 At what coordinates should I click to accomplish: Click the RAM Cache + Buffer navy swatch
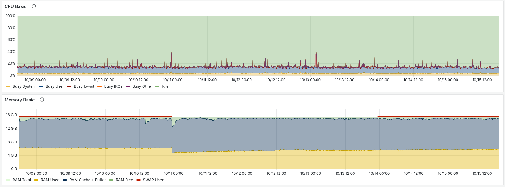[65, 180]
